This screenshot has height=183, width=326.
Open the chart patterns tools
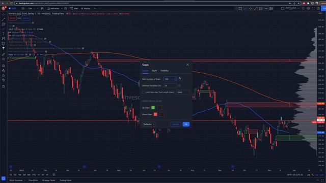click(4, 39)
